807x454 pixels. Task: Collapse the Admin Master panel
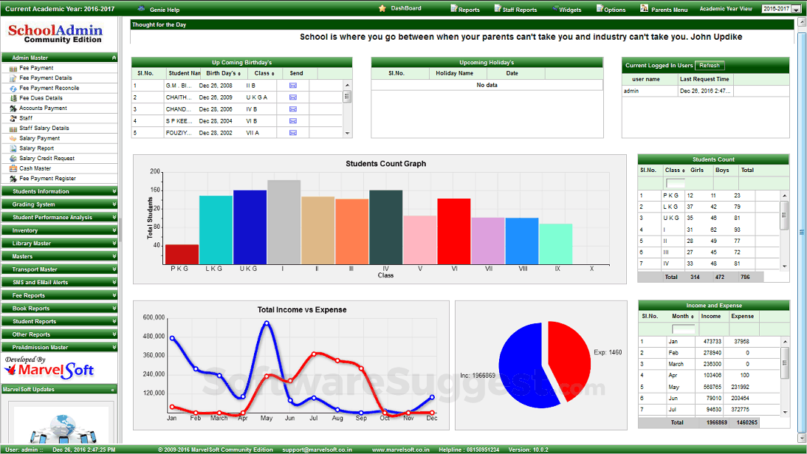114,58
